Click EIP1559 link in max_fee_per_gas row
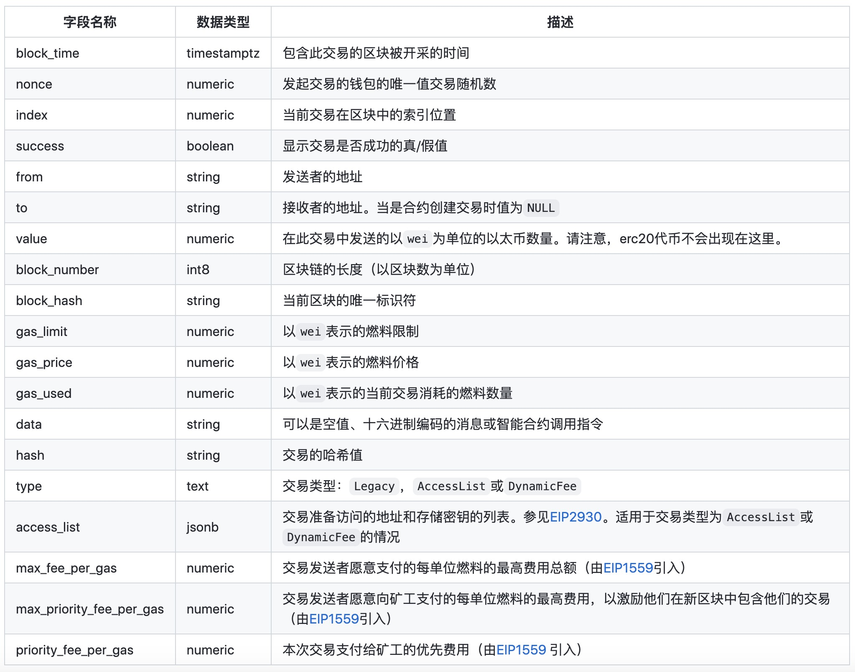 [628, 568]
